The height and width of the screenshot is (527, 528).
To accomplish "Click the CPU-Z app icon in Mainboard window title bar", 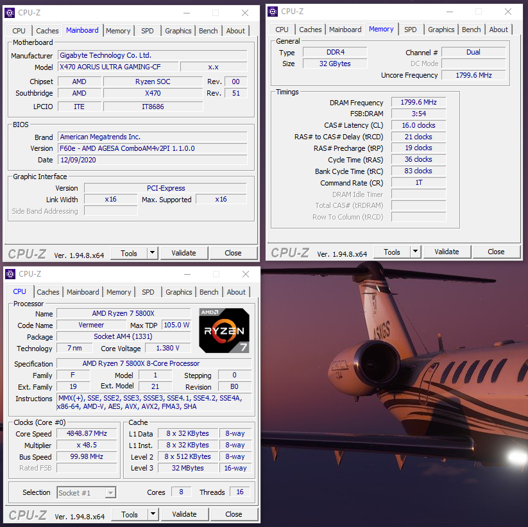I will [x=10, y=13].
